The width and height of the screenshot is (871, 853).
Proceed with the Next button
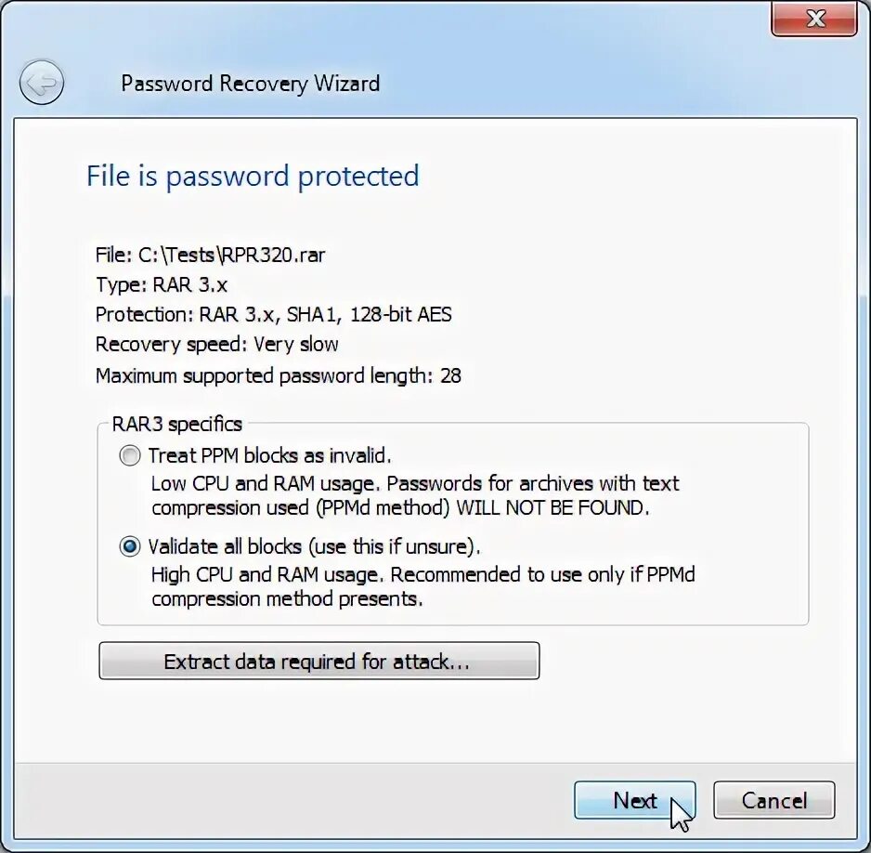tap(634, 800)
